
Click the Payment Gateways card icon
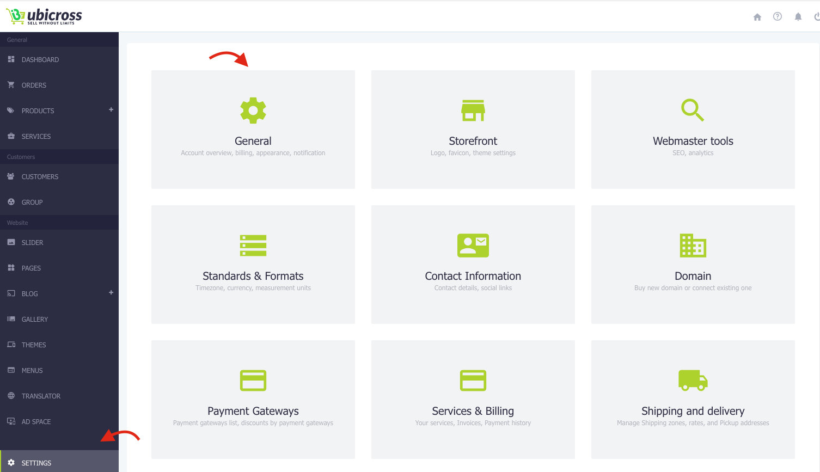(x=253, y=381)
